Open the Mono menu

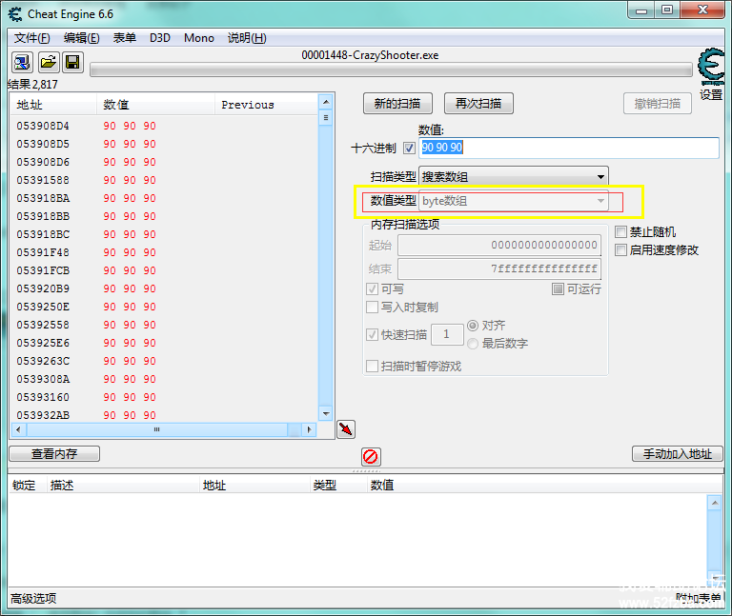click(x=199, y=38)
